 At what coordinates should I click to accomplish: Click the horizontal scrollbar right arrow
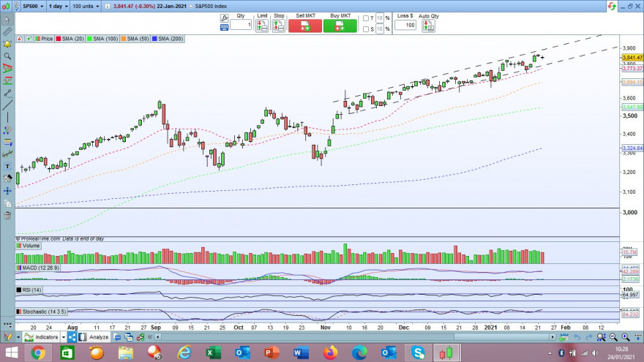pyautogui.click(x=553, y=337)
